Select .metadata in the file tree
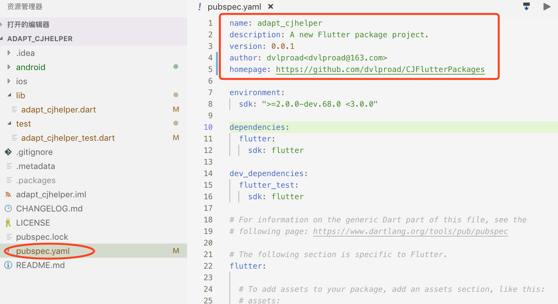The width and height of the screenshot is (558, 304). [x=35, y=166]
